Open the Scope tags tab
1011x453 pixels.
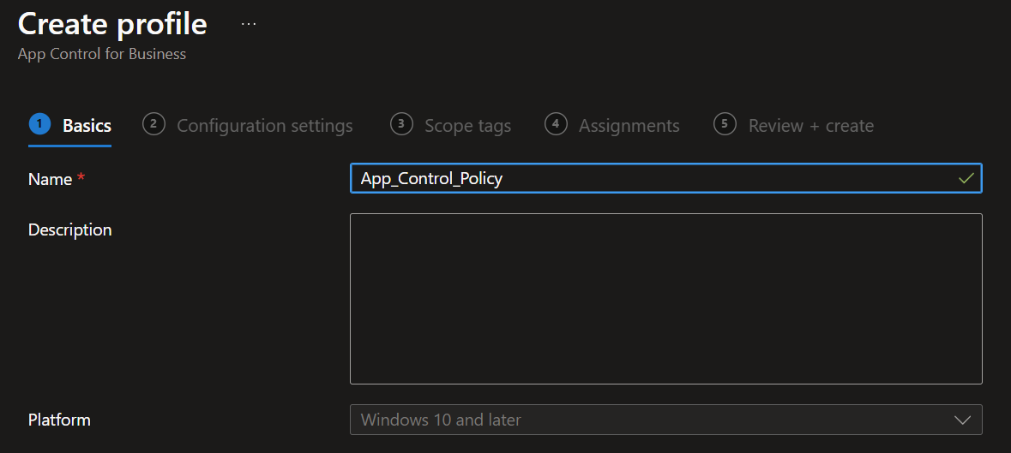point(468,126)
